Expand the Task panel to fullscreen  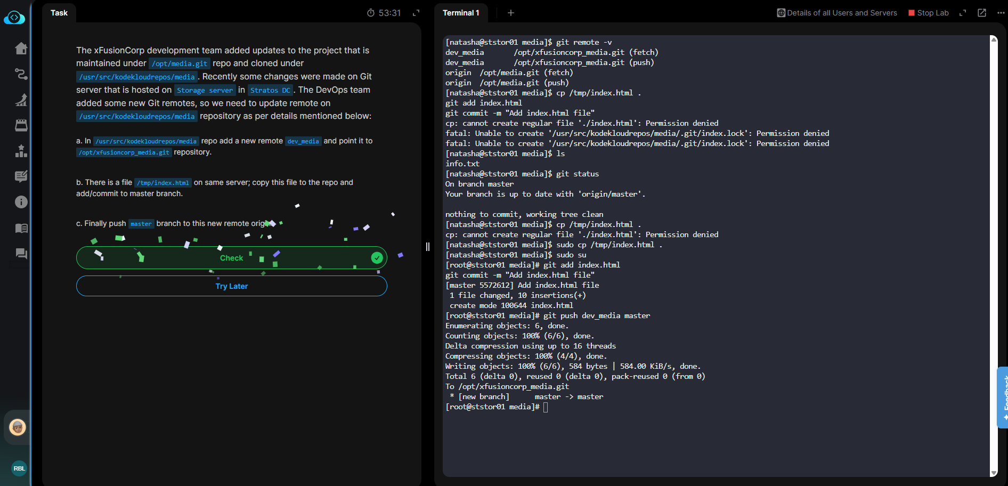416,13
